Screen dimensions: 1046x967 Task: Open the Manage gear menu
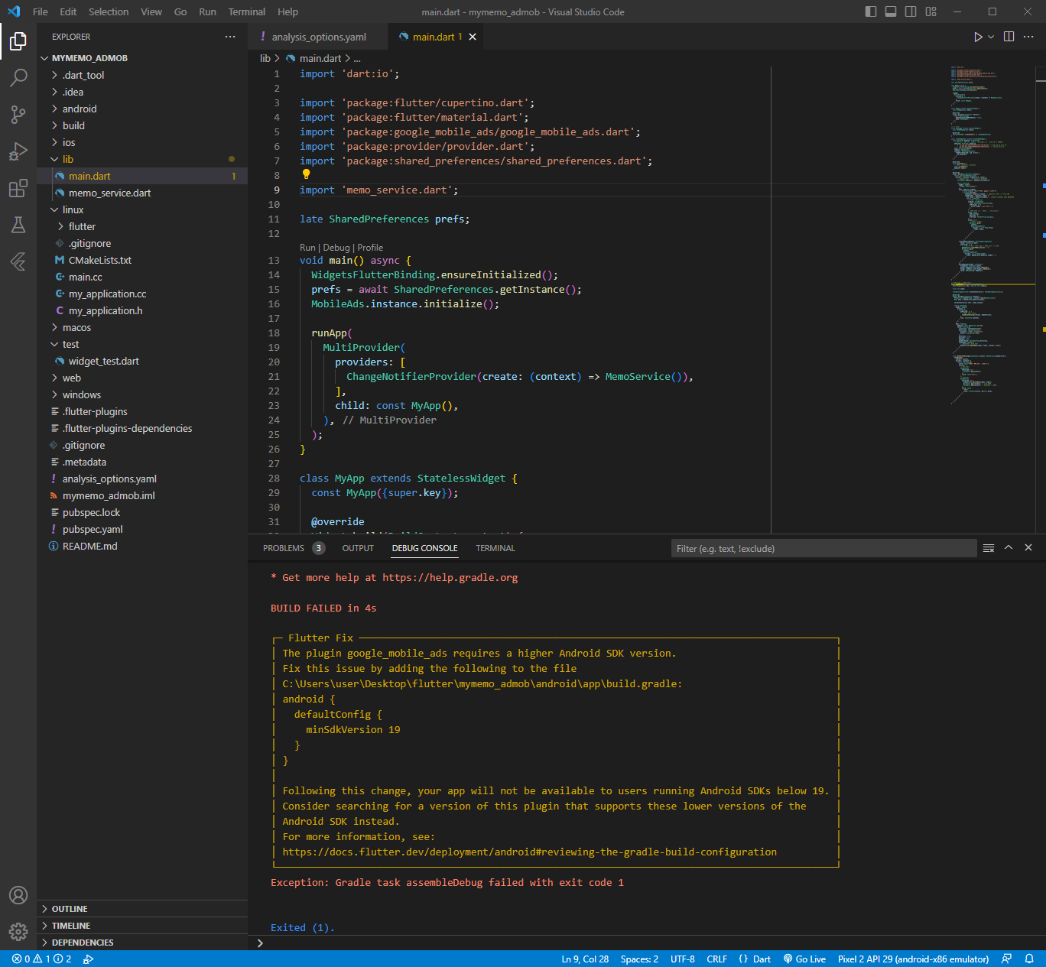[x=18, y=931]
